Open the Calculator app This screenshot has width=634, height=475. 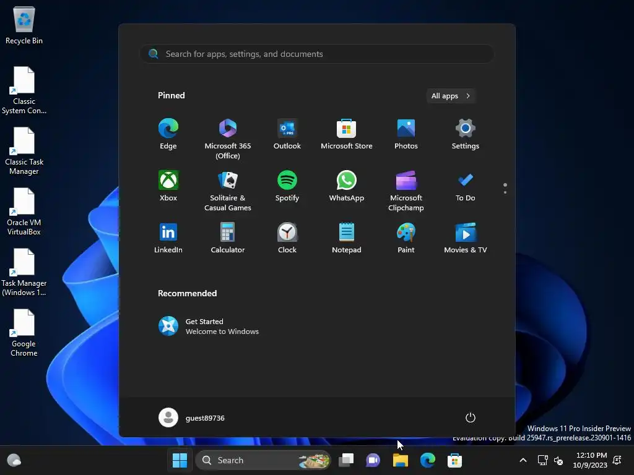[228, 238]
